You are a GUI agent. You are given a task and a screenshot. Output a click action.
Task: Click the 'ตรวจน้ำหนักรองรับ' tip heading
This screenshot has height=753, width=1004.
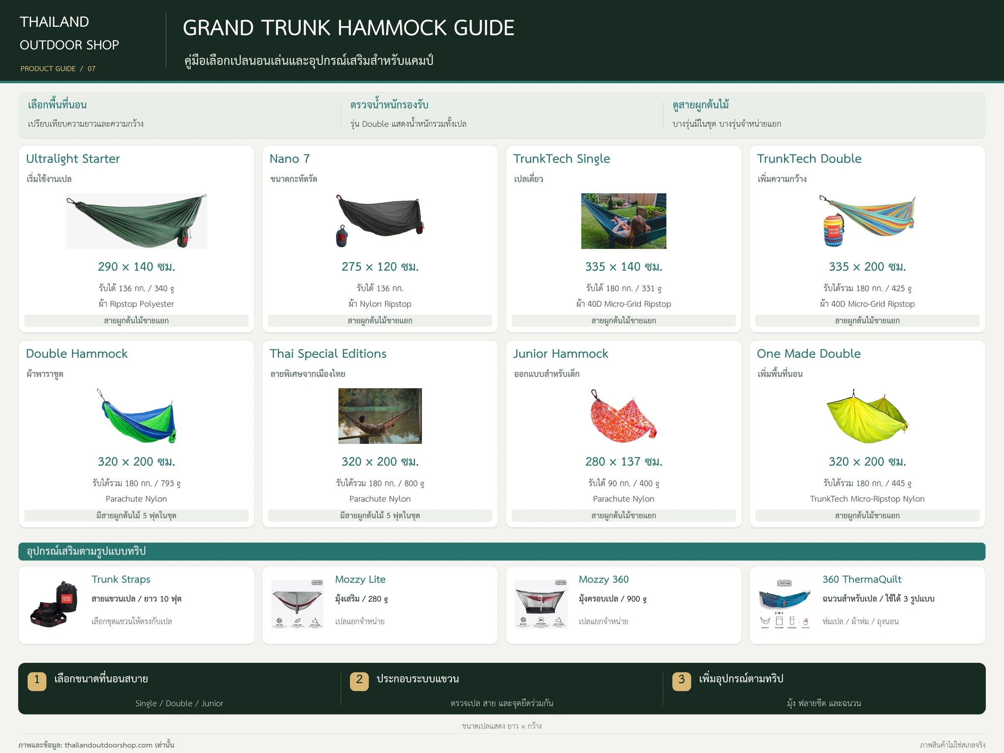[x=389, y=105]
